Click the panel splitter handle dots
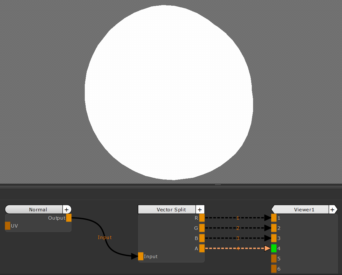 coord(218,184)
